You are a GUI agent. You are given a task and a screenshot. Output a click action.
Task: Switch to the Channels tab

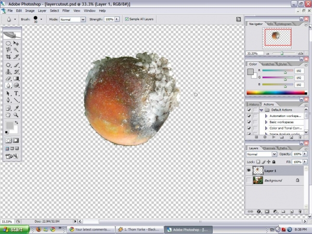tap(269, 148)
